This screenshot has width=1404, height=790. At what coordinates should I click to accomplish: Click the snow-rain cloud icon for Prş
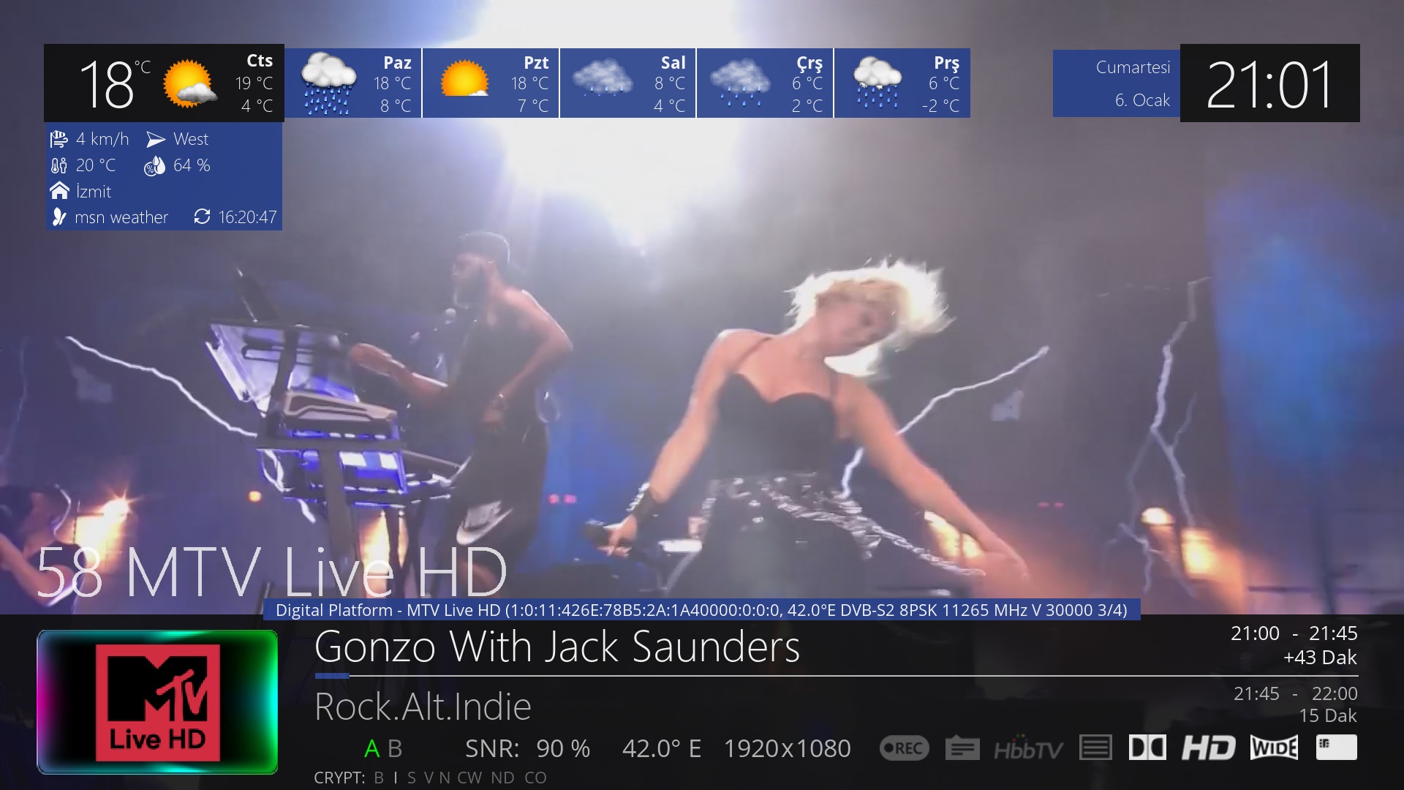[877, 83]
